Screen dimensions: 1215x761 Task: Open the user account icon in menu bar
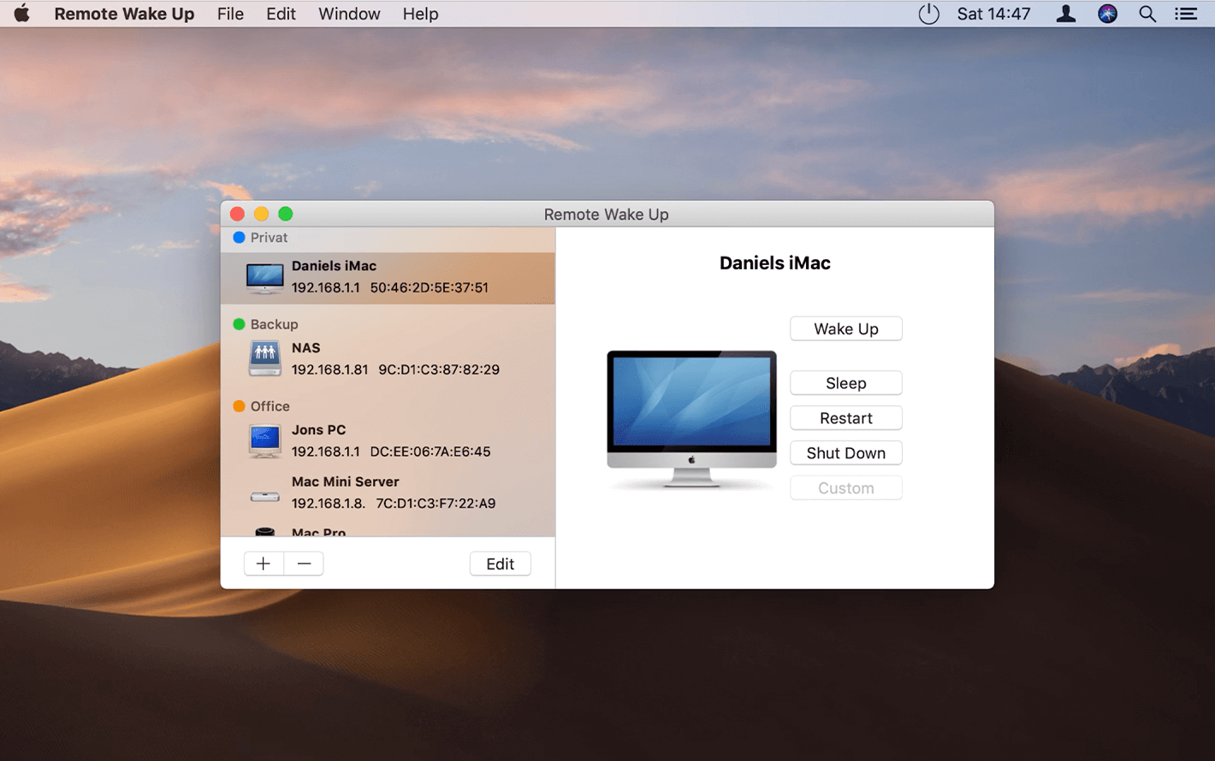pyautogui.click(x=1065, y=14)
